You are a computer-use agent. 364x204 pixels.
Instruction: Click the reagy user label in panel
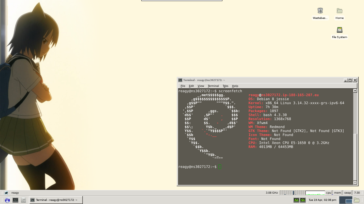click(x=15, y=193)
